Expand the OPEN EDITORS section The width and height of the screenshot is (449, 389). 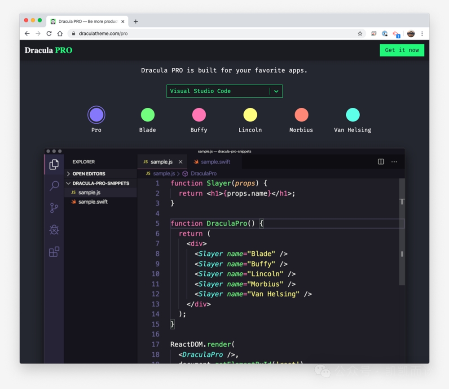100,174
